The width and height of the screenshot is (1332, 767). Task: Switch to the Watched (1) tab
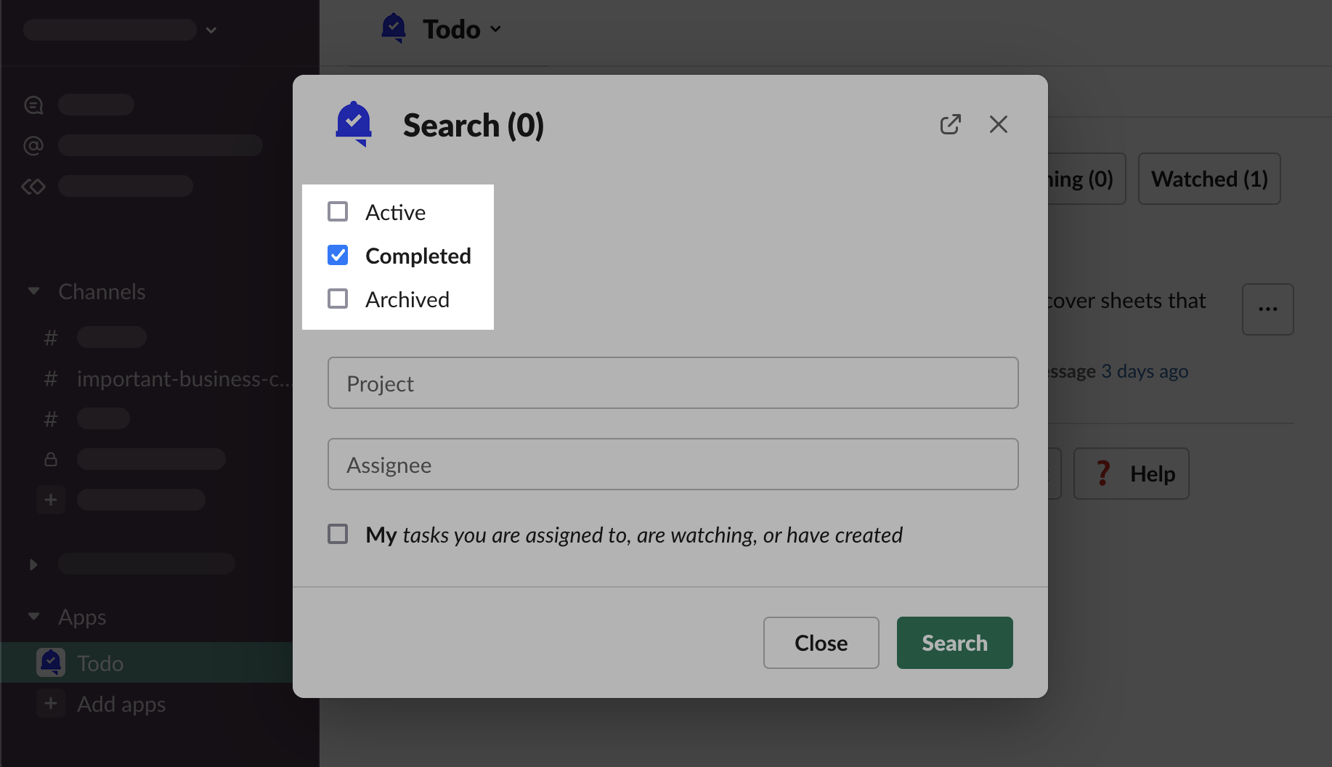click(1209, 179)
